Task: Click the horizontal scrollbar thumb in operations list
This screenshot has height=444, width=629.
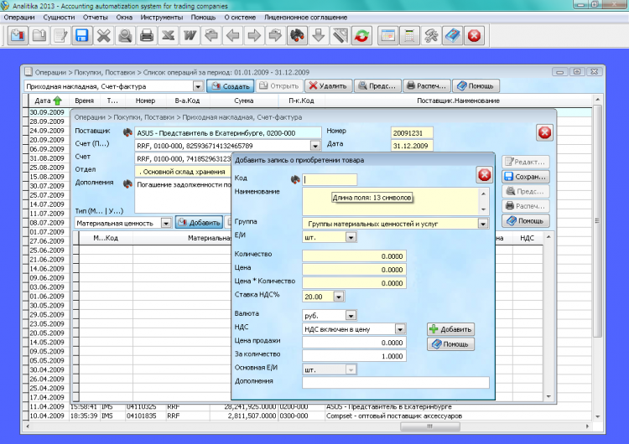Action: click(430, 426)
